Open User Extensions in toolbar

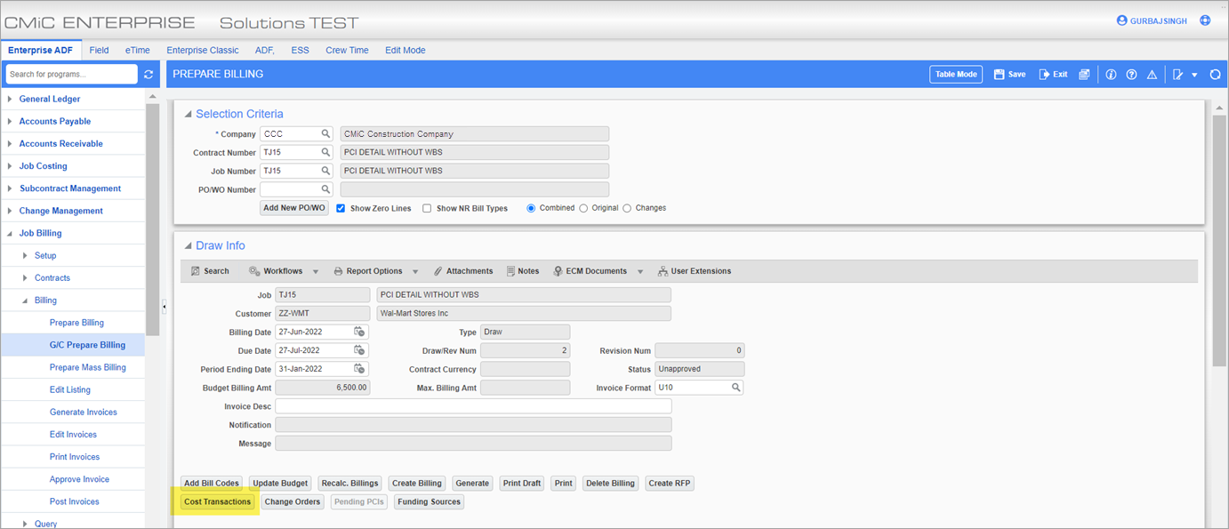pos(695,271)
